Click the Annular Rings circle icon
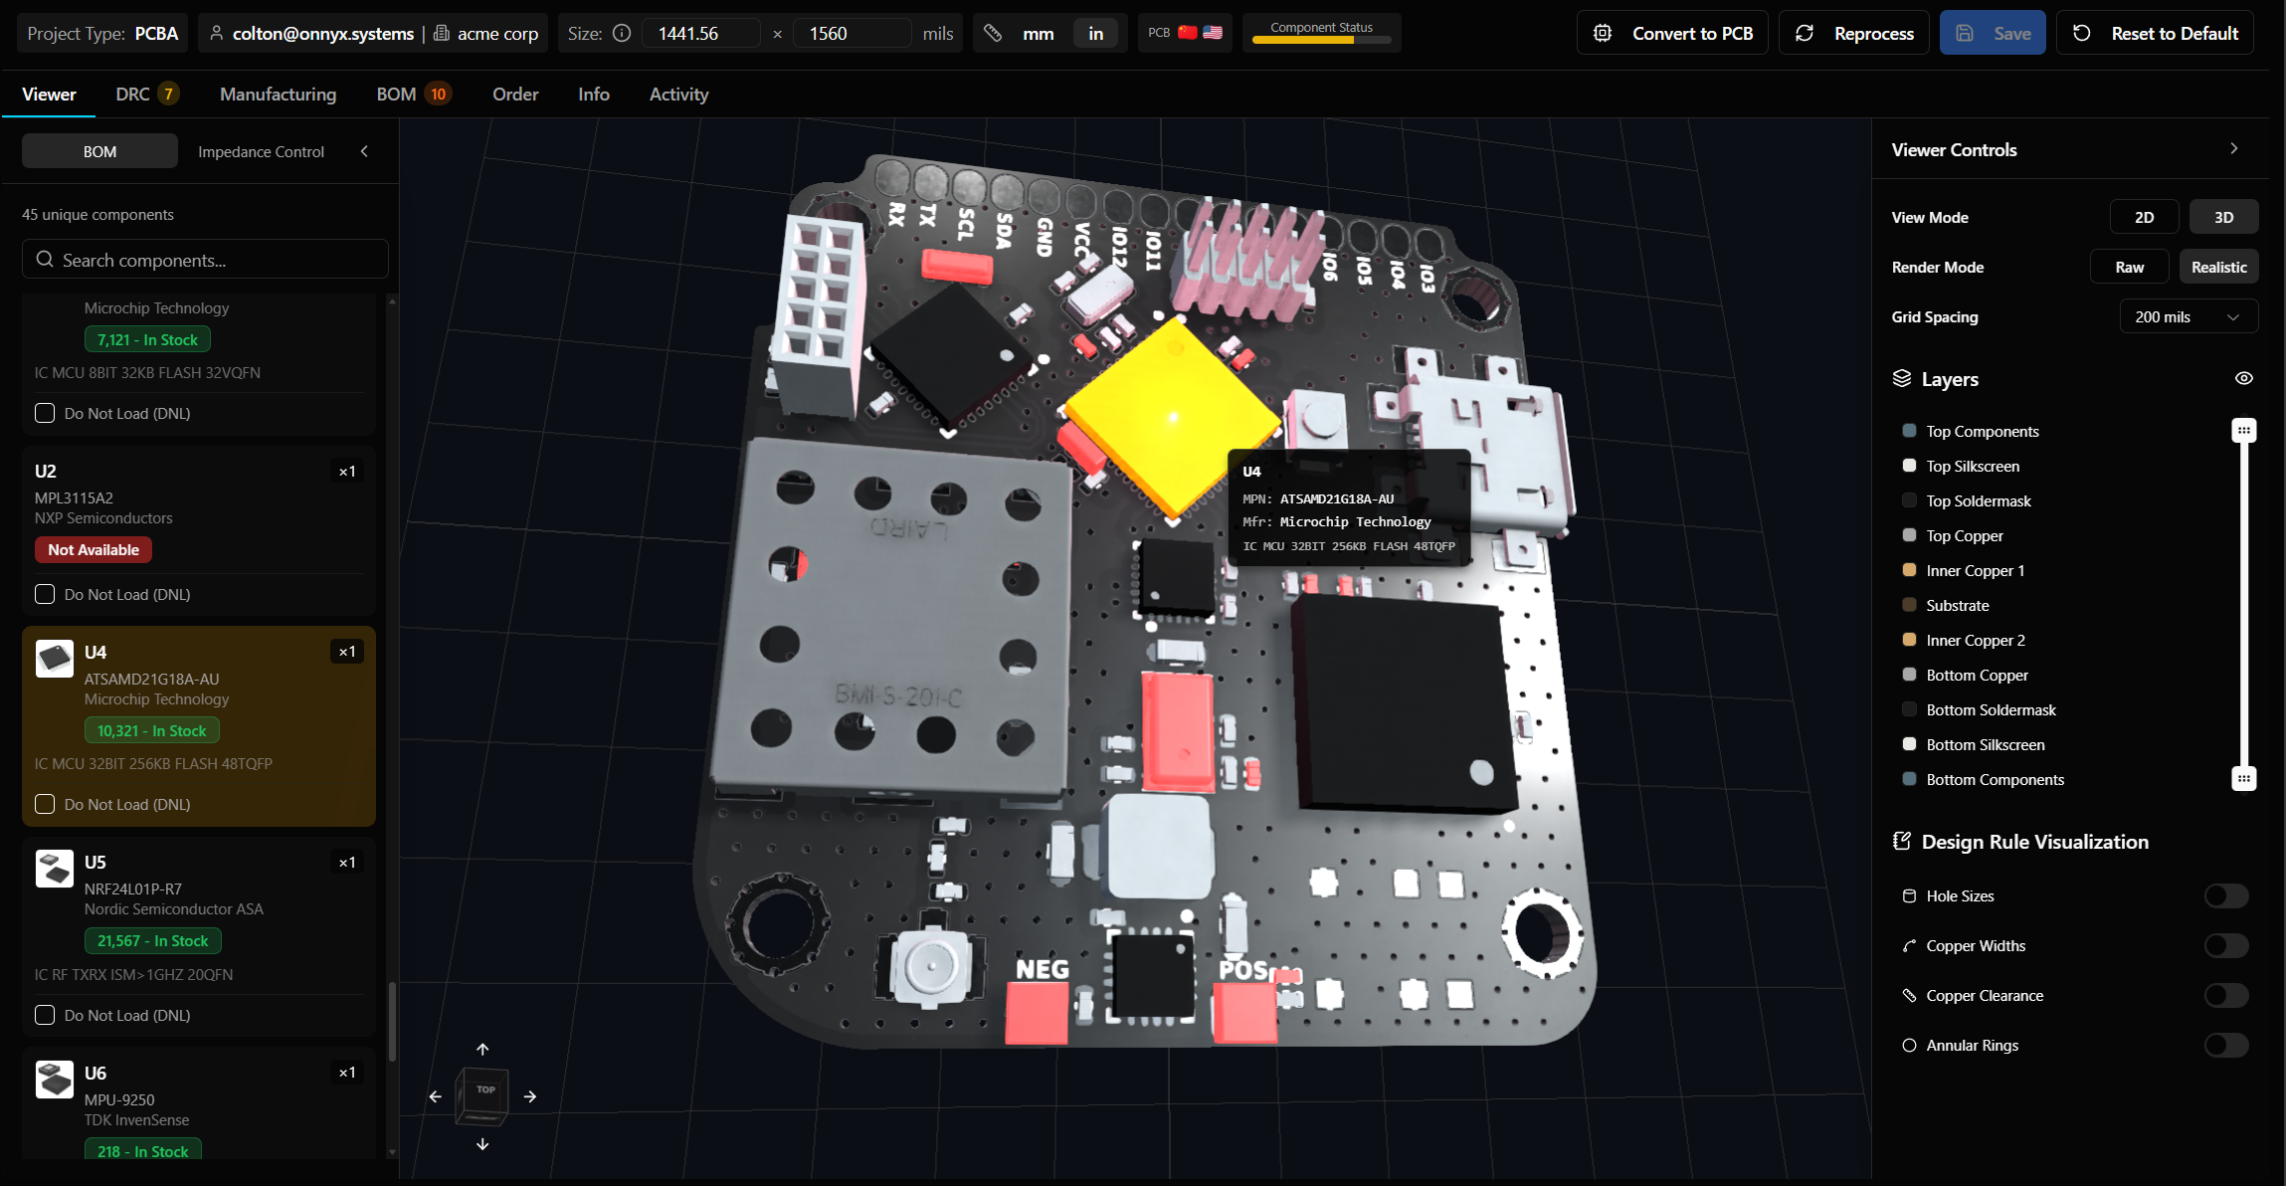 point(1909,1045)
